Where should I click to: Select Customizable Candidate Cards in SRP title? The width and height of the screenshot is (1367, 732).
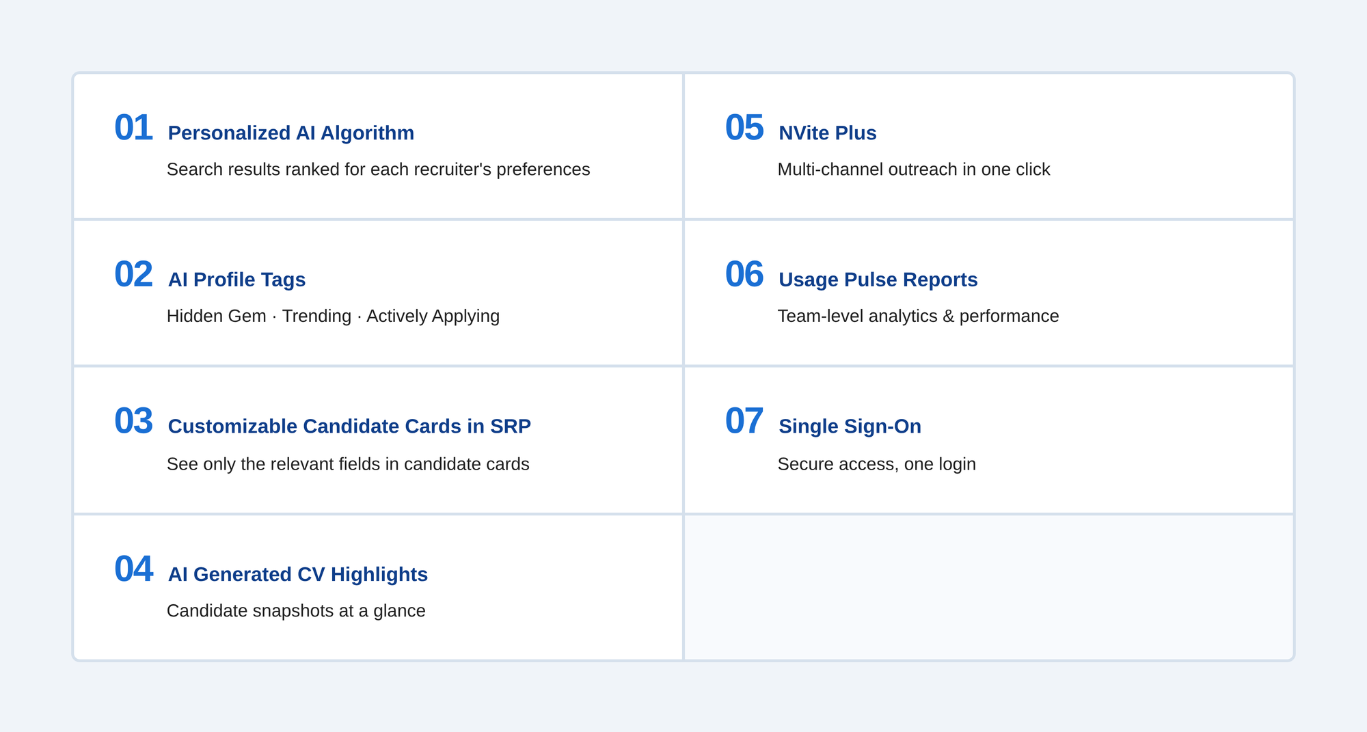[349, 426]
